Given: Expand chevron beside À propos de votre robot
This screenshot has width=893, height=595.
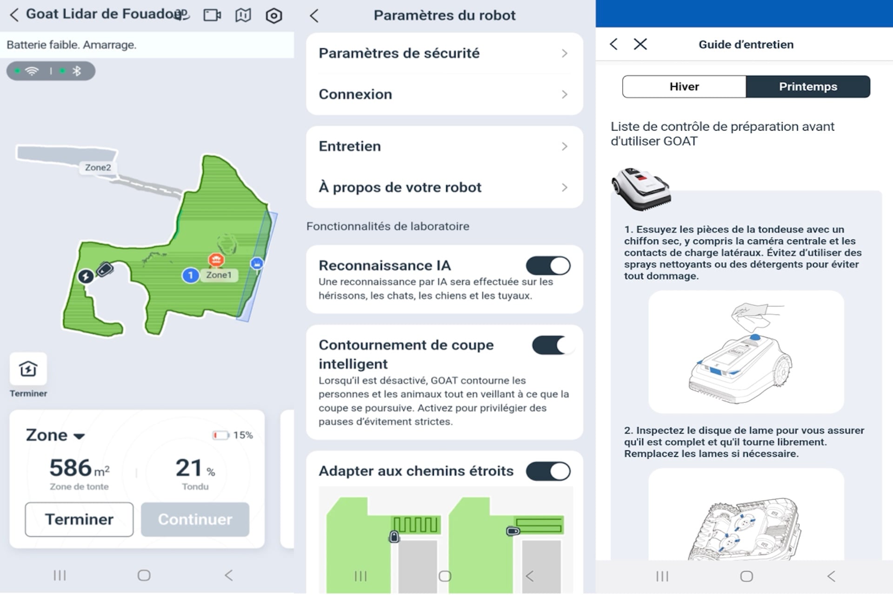Looking at the screenshot, I should click(x=564, y=187).
